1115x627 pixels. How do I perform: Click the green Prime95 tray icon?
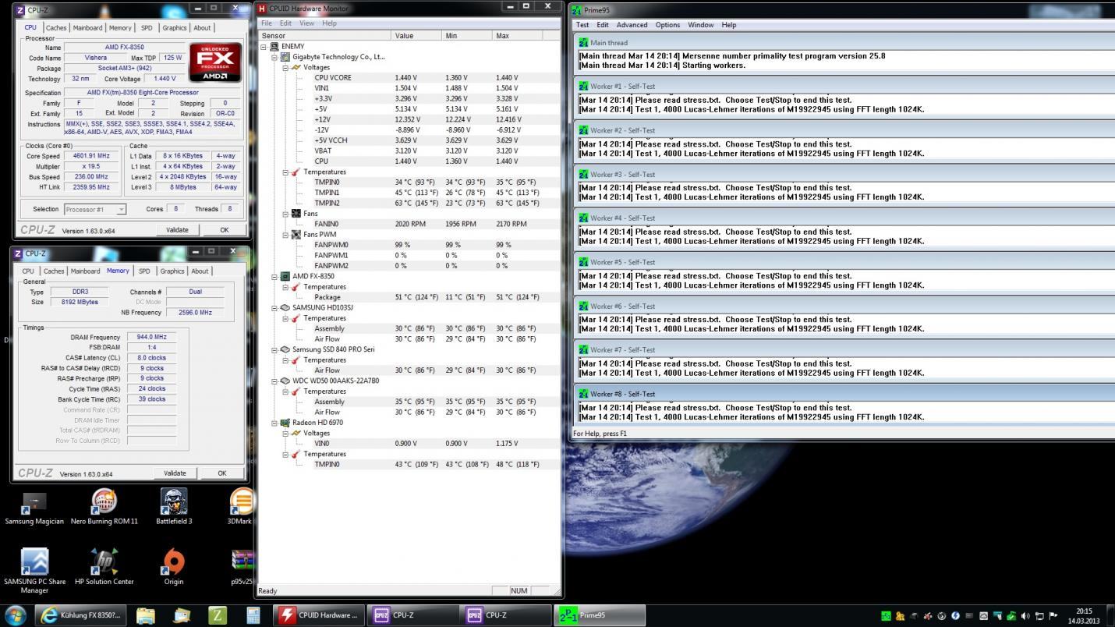pos(886,616)
